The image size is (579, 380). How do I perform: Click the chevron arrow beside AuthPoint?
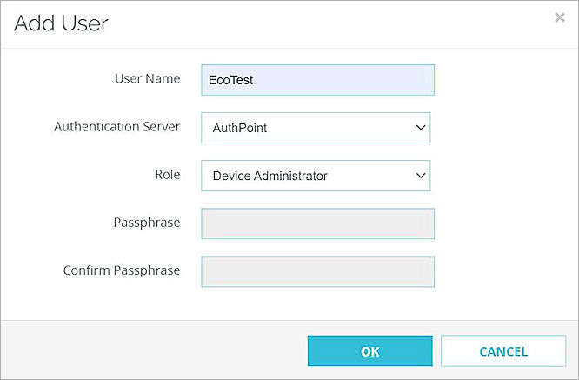click(x=421, y=128)
